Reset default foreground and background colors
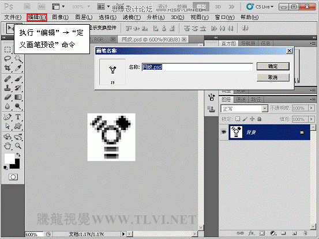This screenshot has height=239, width=319. 6,168
